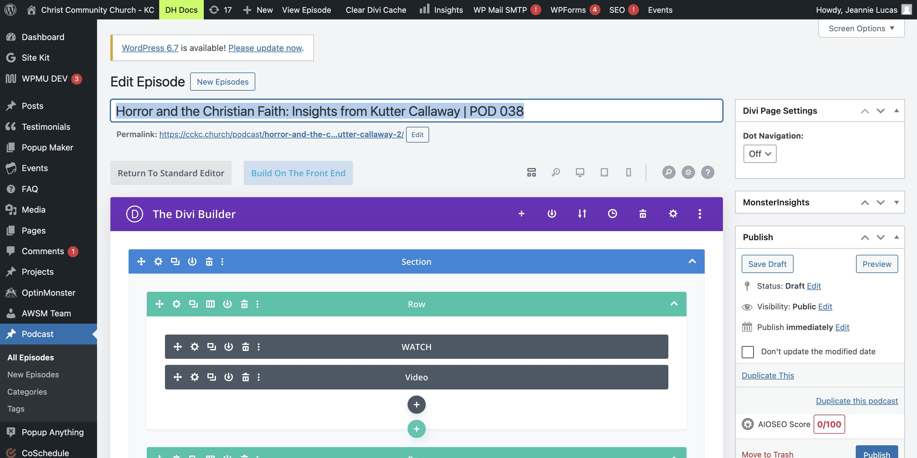This screenshot has height=458, width=917.
Task: Move Publish panel down arrow
Action: [880, 237]
